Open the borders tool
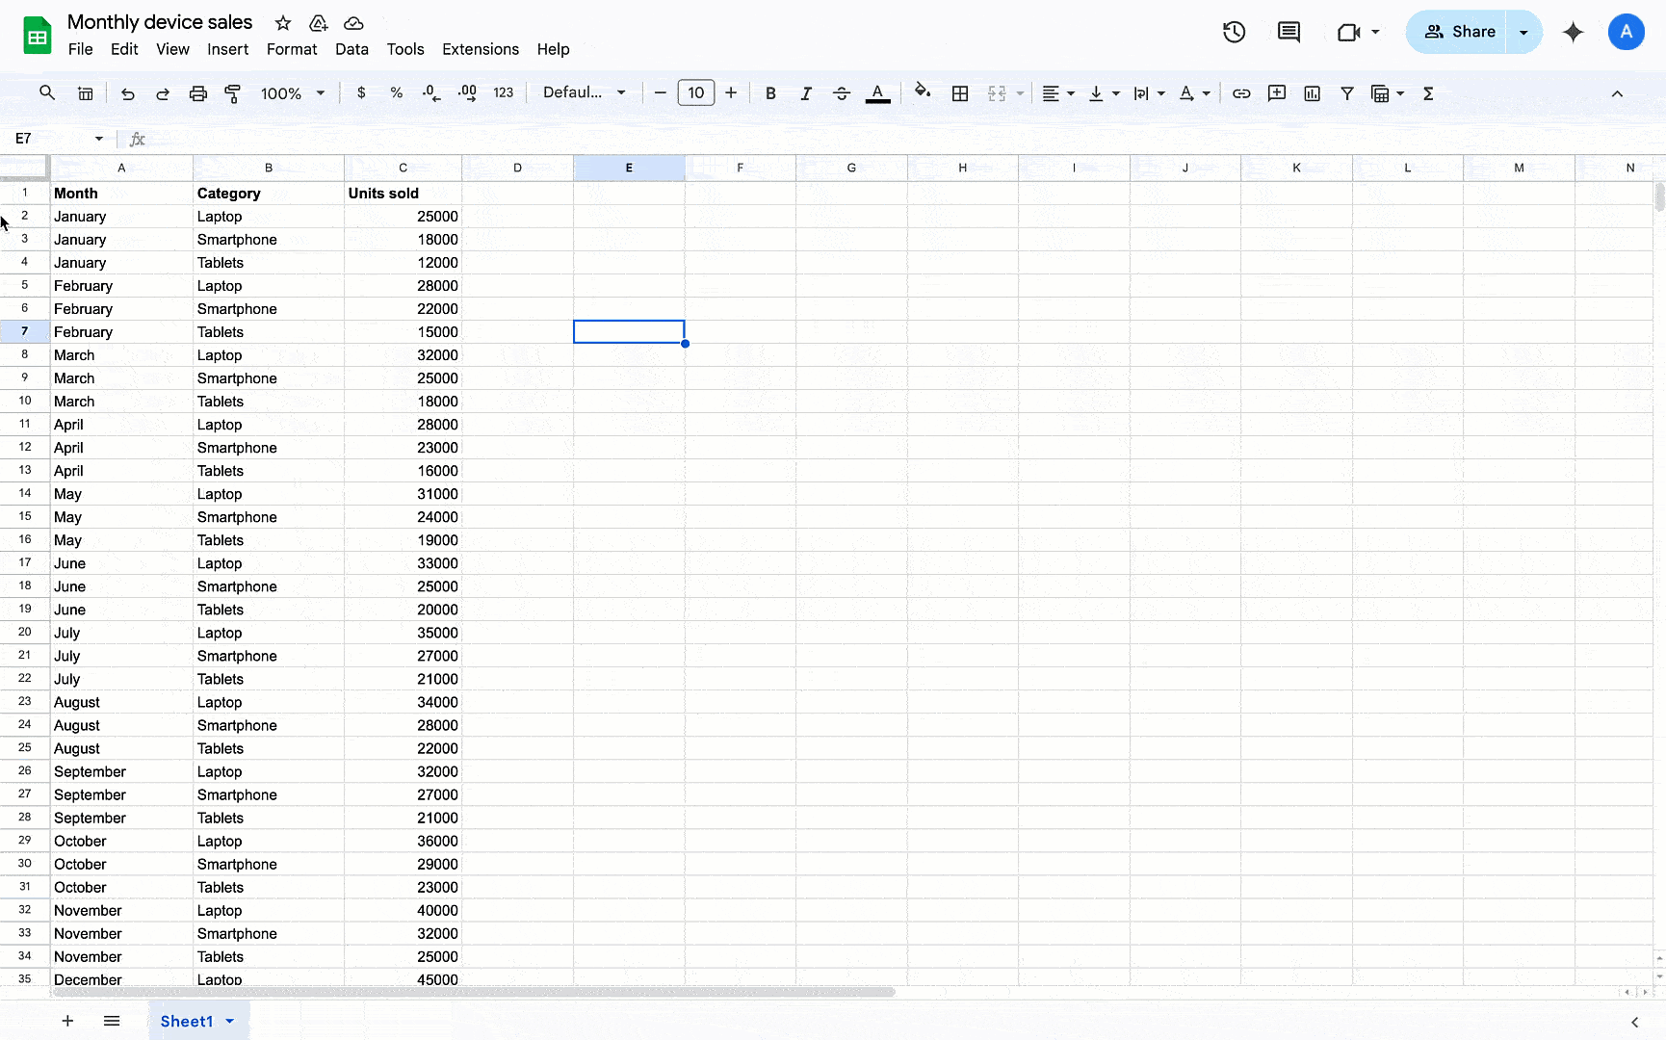The width and height of the screenshot is (1666, 1040). [960, 93]
